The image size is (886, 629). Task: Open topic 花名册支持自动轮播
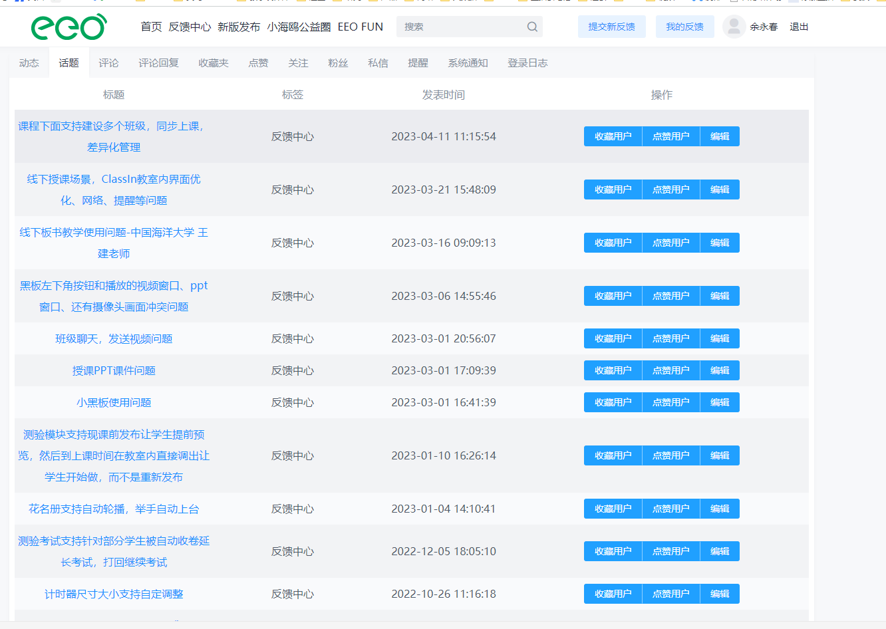tap(114, 509)
